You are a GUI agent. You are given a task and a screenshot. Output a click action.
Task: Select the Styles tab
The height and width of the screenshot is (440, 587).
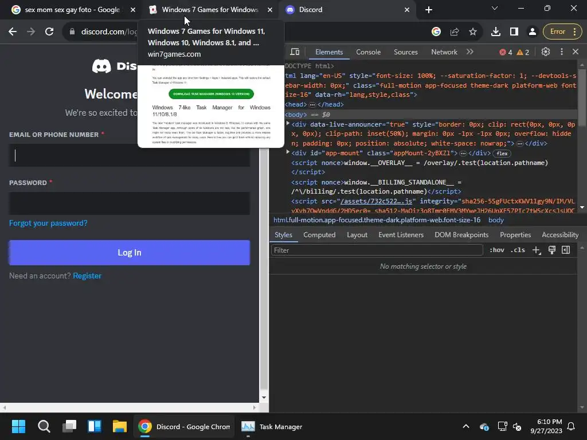283,235
